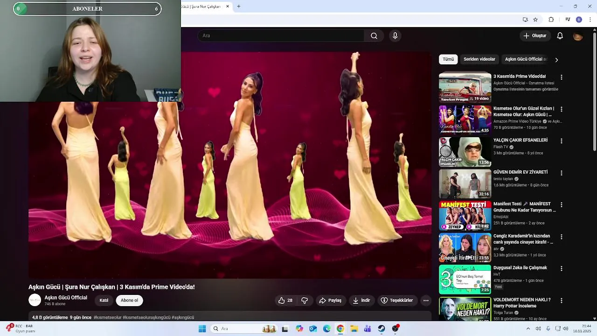Screen dimensions: 597x336
Task: Open Aşkın Gücü Official channel avatar
Action: click(35, 300)
